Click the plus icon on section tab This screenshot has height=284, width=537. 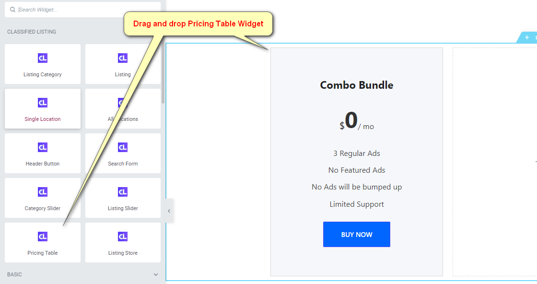[x=527, y=37]
